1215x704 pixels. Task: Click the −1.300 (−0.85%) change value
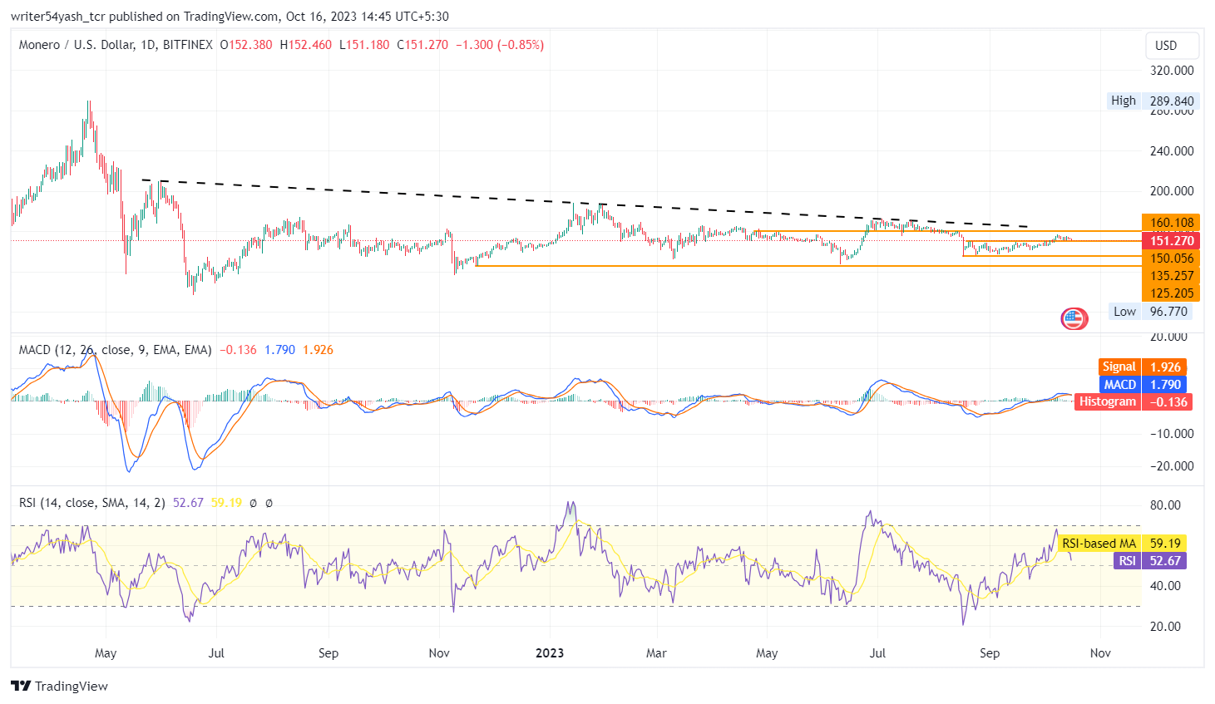500,45
